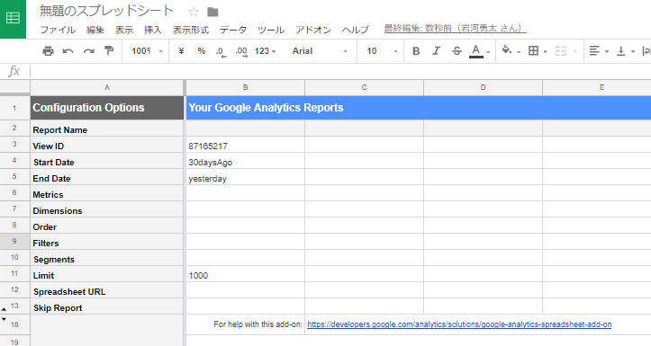Open the 編集 menu
This screenshot has height=346, width=651.
click(95, 30)
